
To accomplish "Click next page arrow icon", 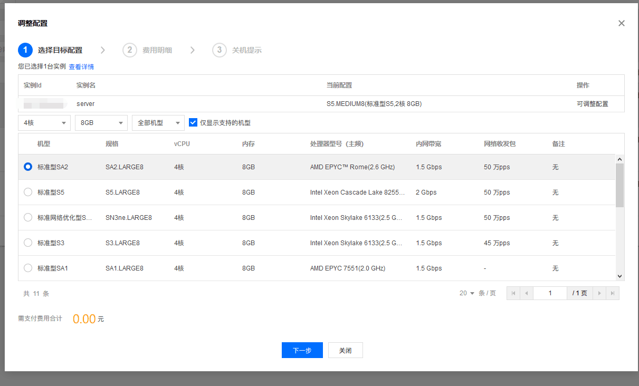I will pyautogui.click(x=599, y=293).
